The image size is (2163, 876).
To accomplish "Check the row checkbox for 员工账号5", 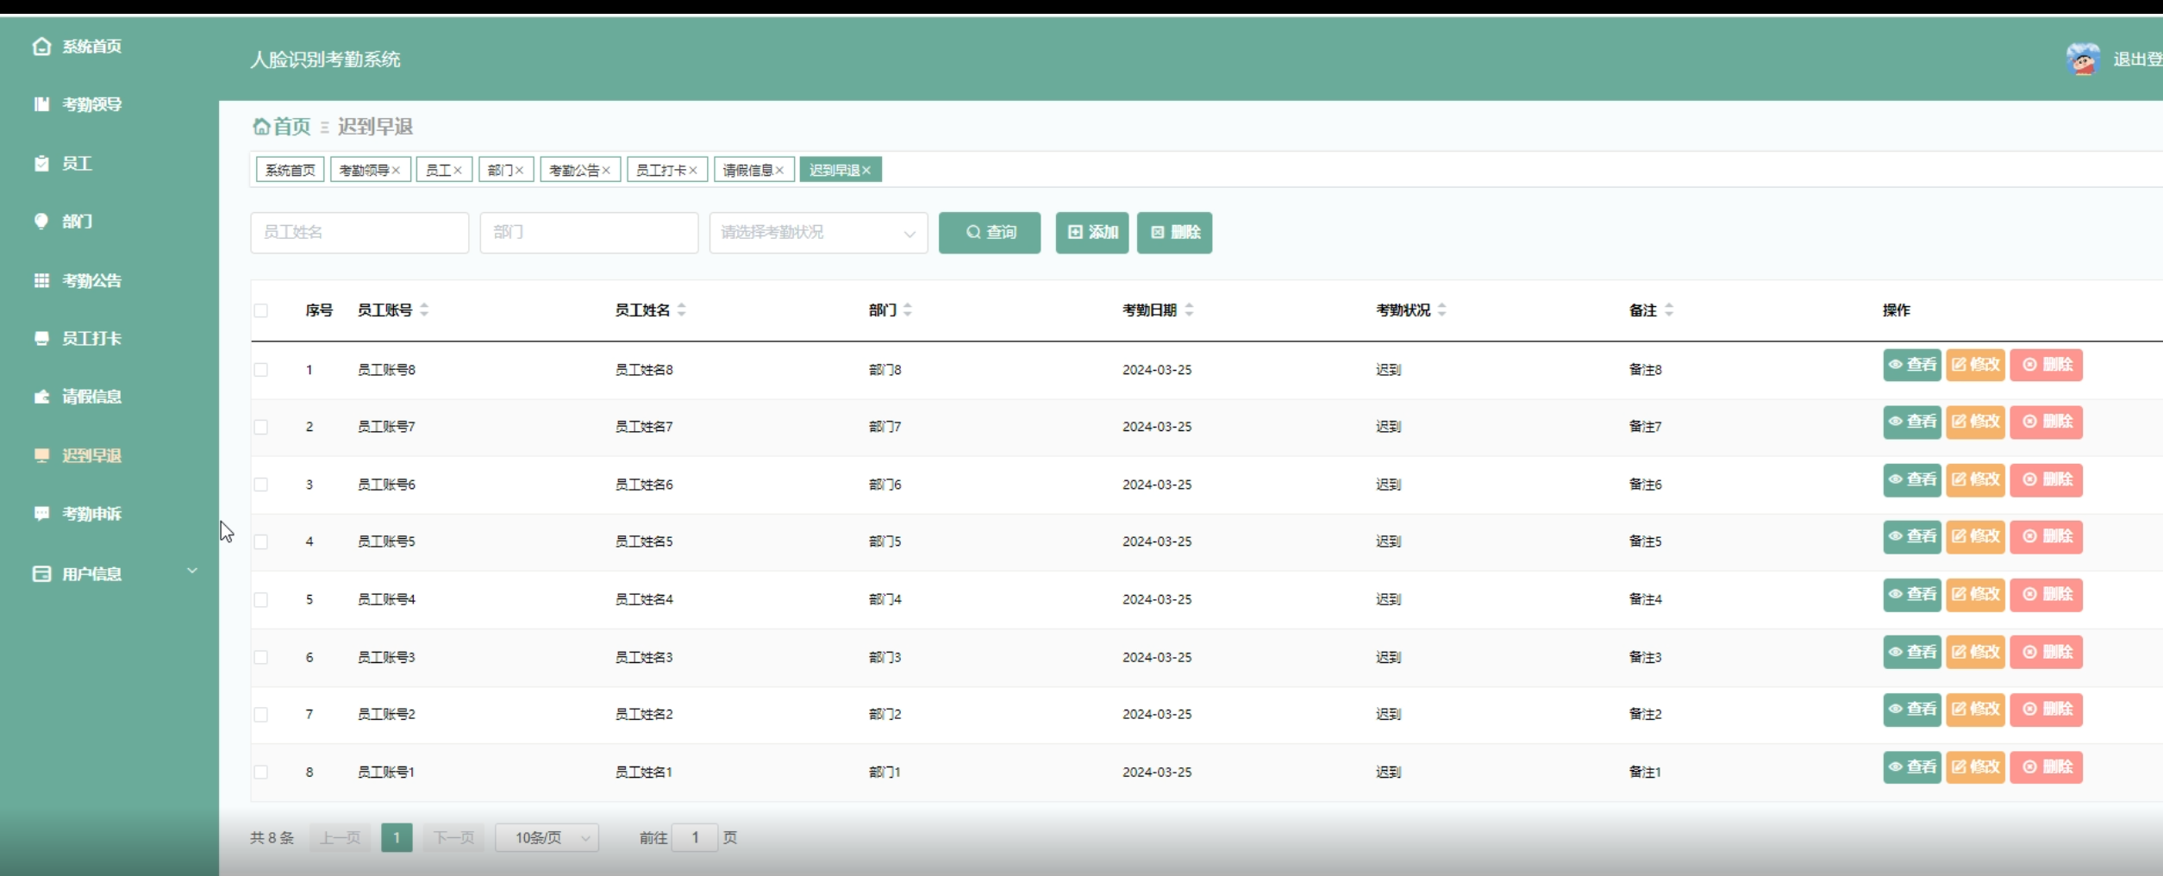I will [261, 541].
